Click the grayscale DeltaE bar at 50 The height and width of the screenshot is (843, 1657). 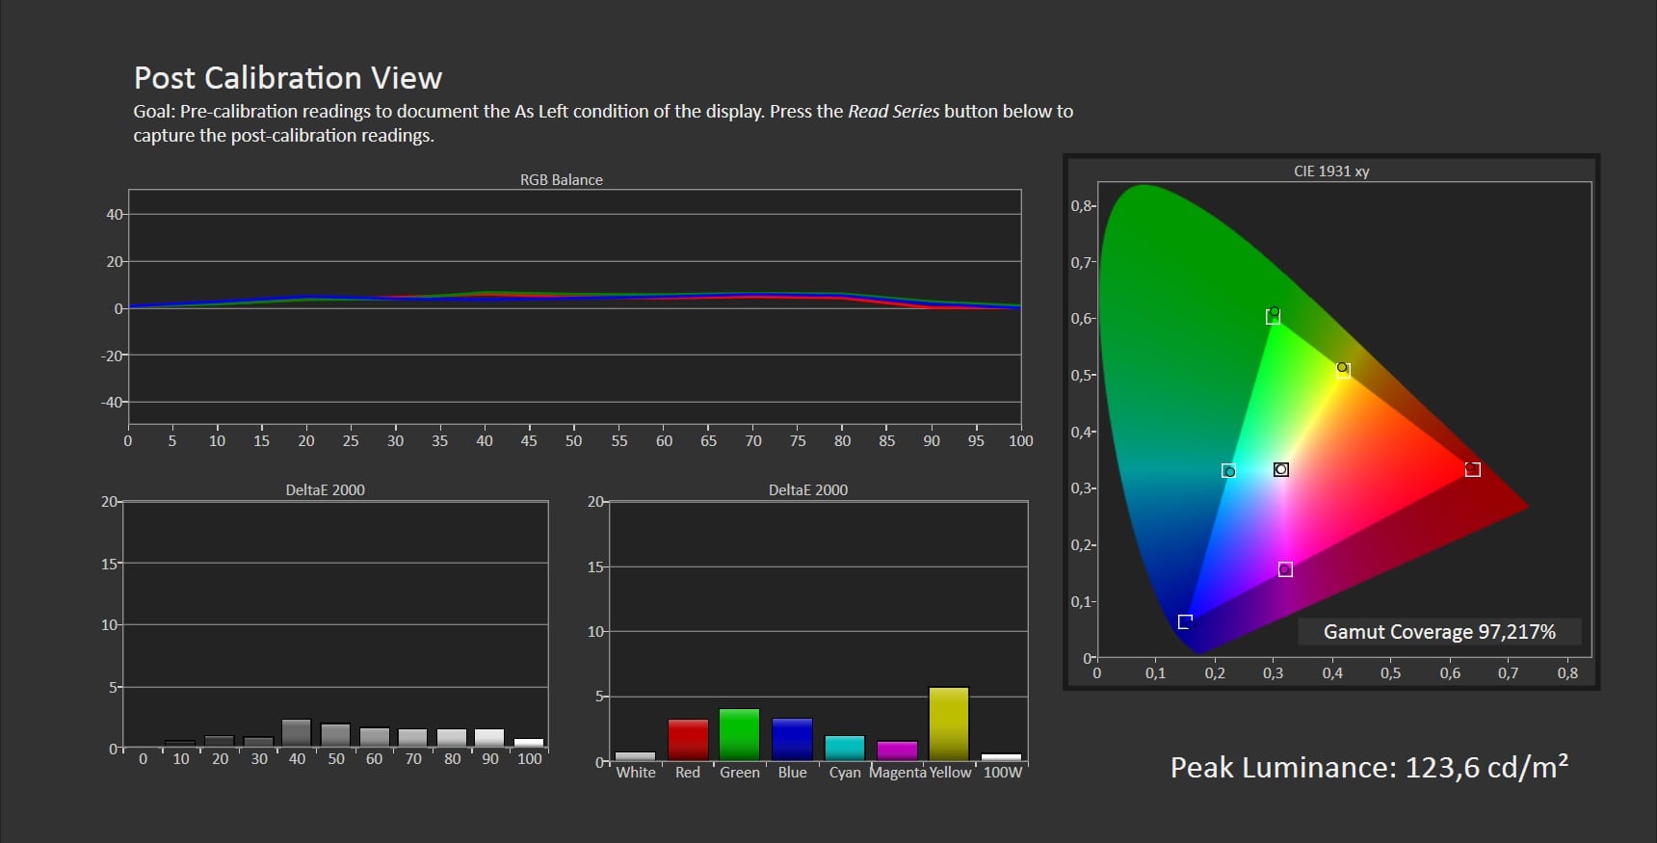(335, 735)
